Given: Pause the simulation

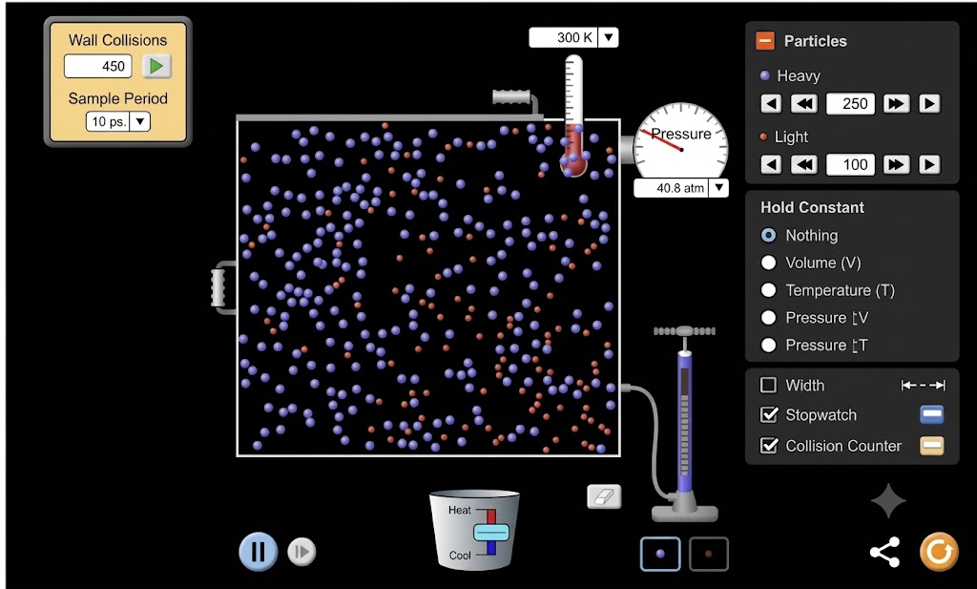Looking at the screenshot, I should pos(258,552).
